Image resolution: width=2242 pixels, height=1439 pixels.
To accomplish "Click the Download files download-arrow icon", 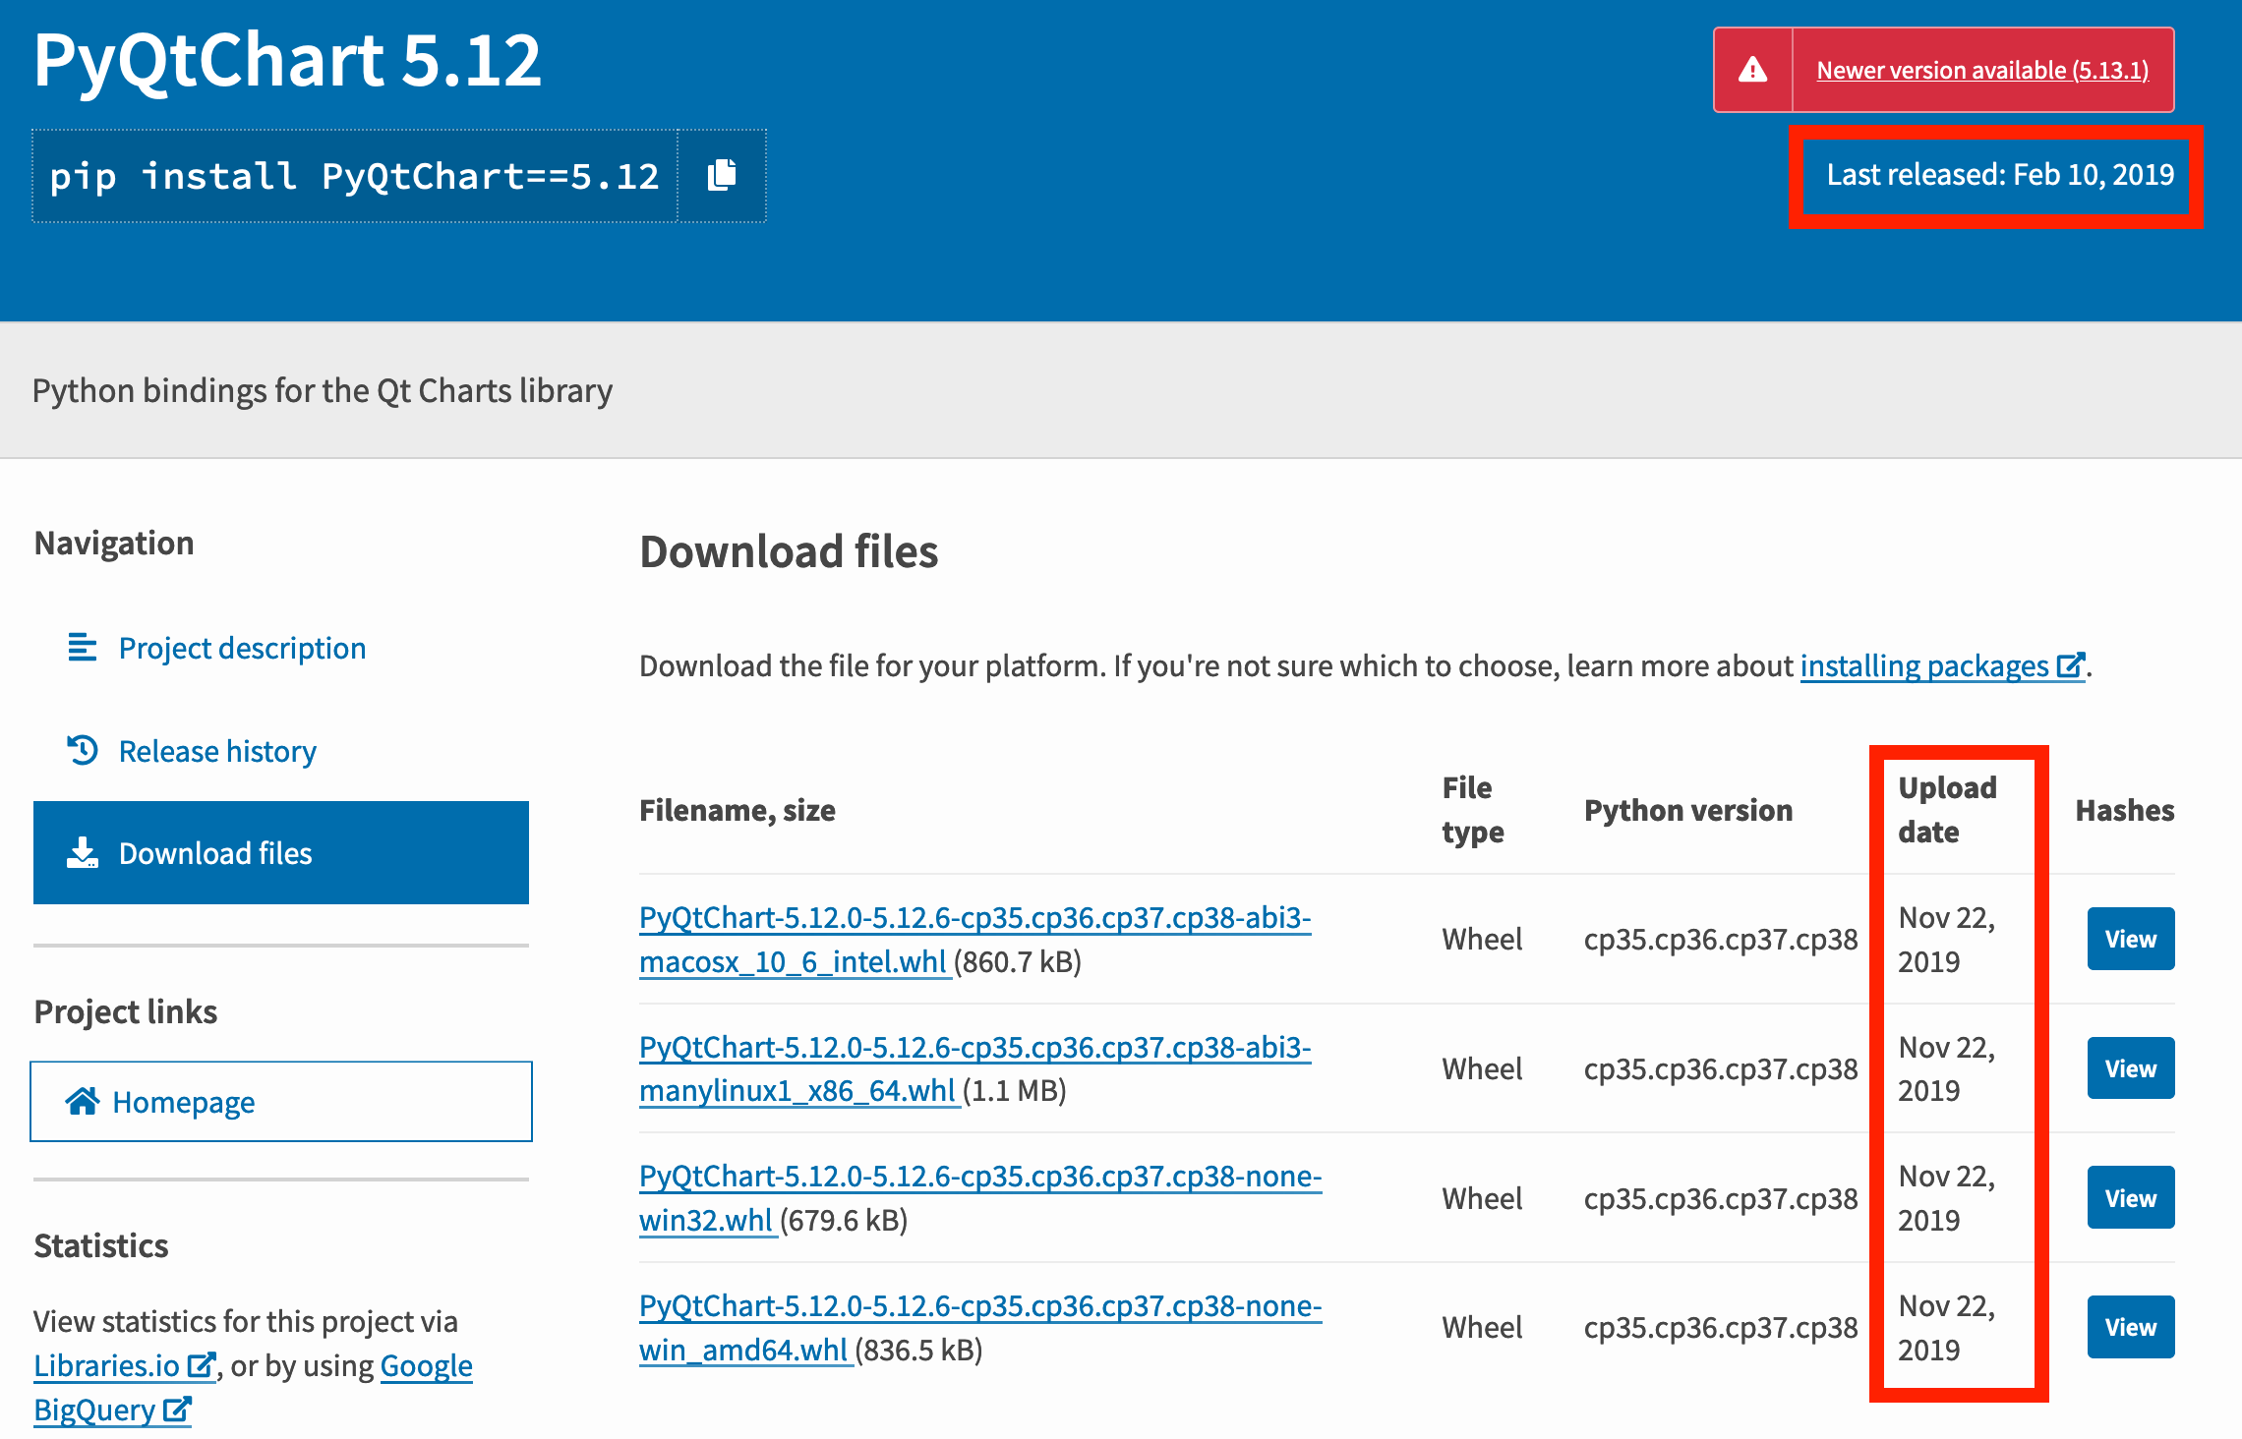I will point(83,852).
